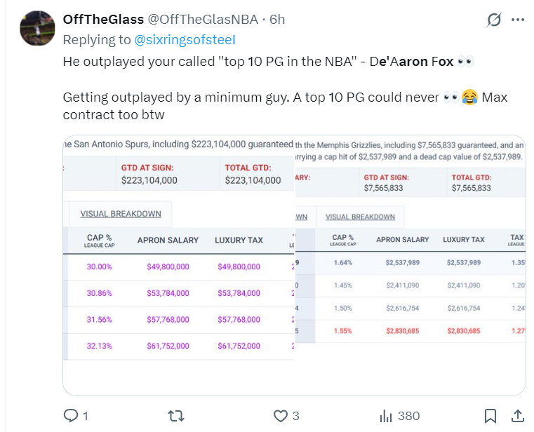Bookmark this tweet
The height and width of the screenshot is (432, 534).
pos(490,416)
